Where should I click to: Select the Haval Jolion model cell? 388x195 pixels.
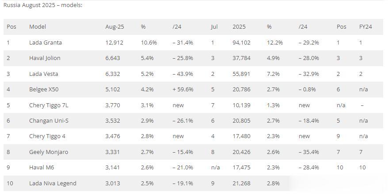coord(45,58)
